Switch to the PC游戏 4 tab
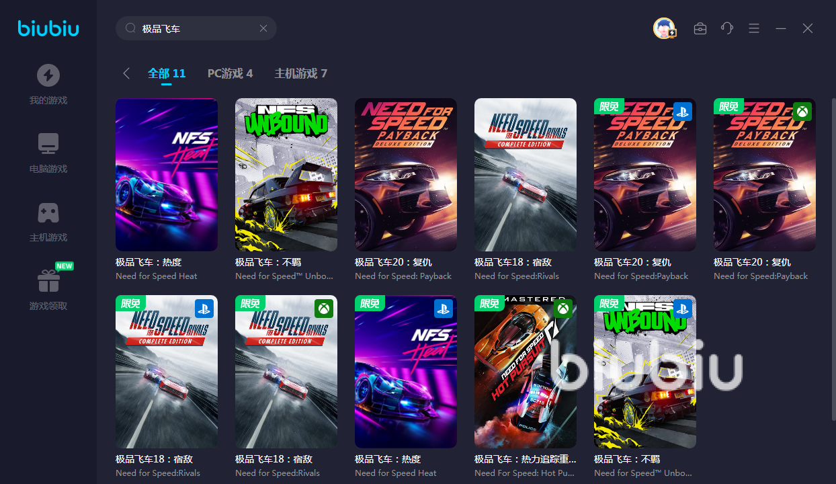The height and width of the screenshot is (484, 836). [x=230, y=73]
